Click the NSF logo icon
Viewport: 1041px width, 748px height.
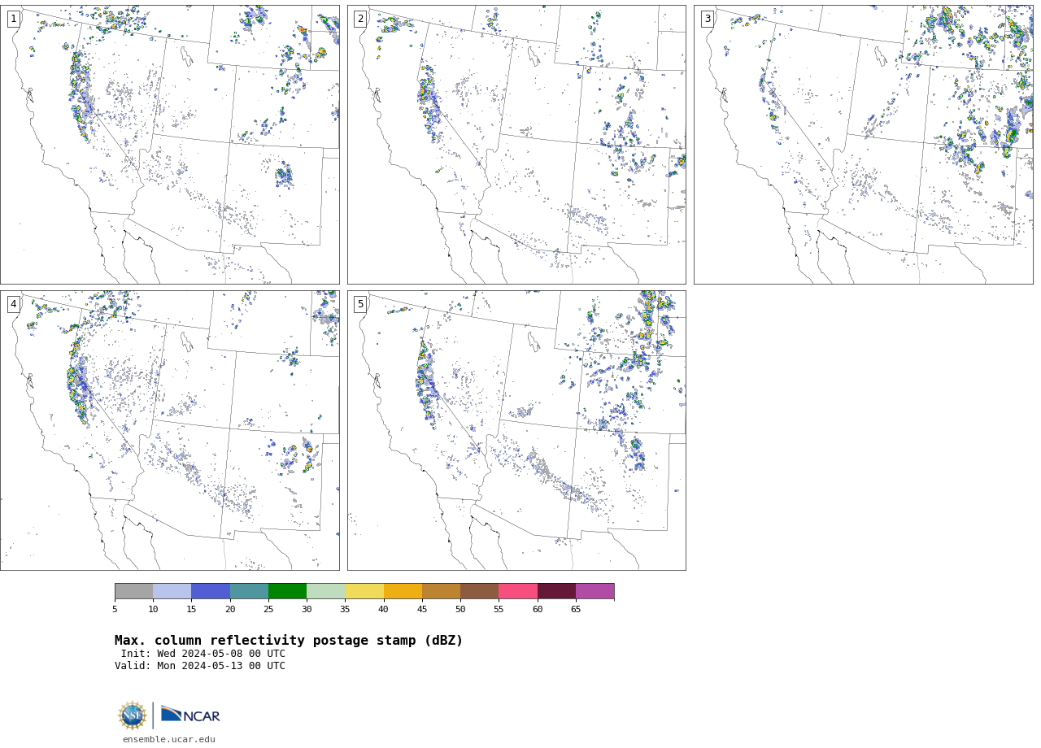133,715
